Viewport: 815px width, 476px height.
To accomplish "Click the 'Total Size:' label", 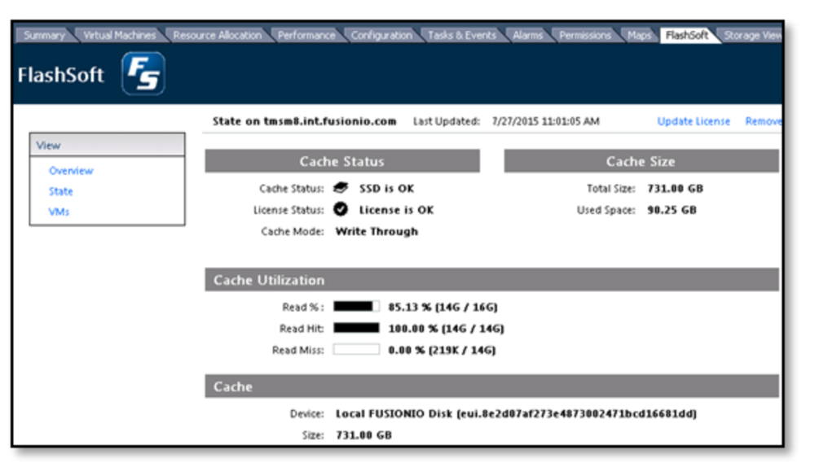I will [610, 189].
